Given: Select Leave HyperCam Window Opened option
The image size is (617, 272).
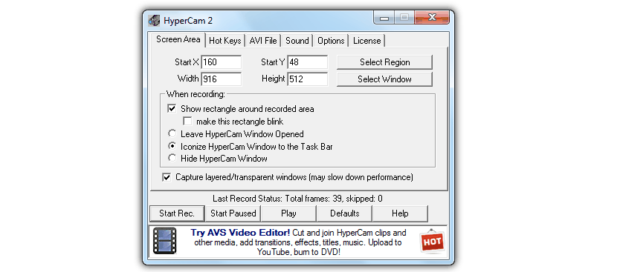Looking at the screenshot, I should [172, 134].
